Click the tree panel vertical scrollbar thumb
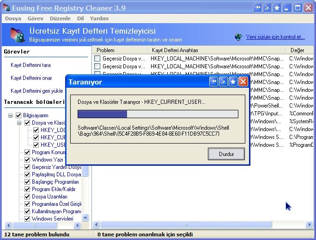The height and width of the screenshot is (240, 316). point(85,170)
